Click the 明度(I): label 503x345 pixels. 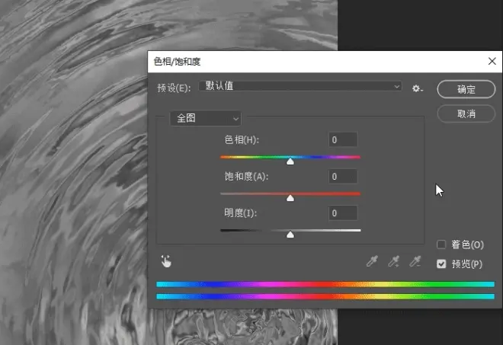click(241, 213)
